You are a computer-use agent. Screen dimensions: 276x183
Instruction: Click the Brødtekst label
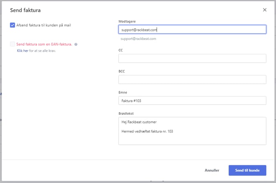[x=126, y=114]
